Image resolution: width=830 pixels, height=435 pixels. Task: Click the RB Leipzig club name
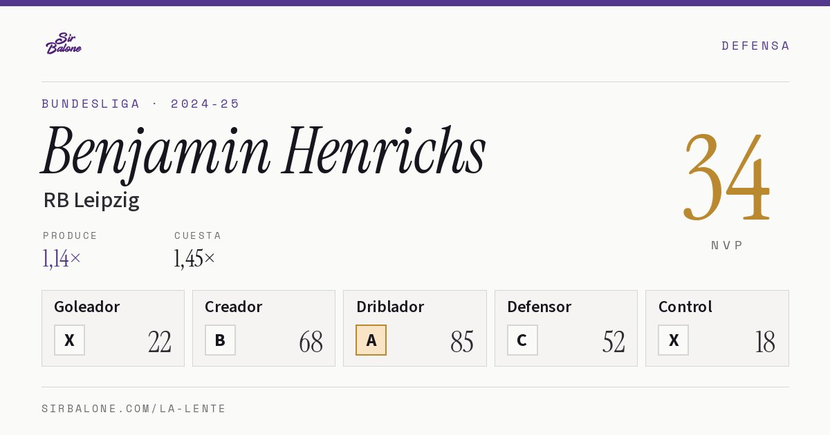coord(91,200)
